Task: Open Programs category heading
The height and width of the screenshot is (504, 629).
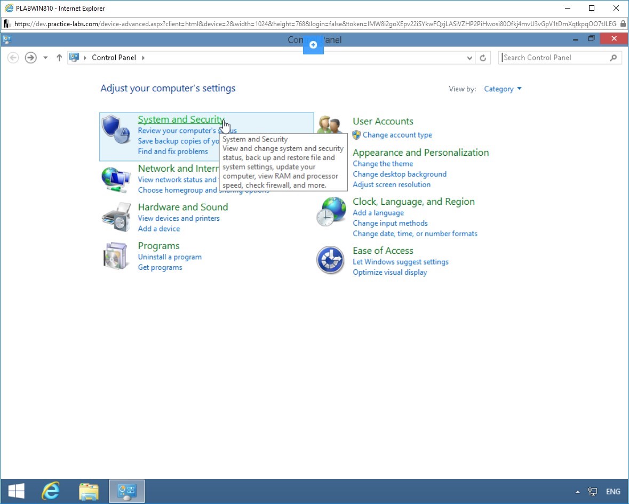Action: (159, 246)
